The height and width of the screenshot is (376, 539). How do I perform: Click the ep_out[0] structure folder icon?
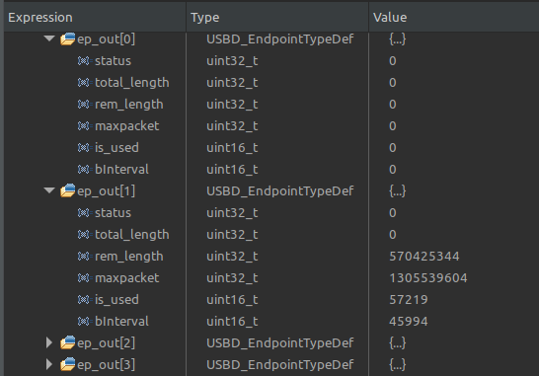(x=68, y=38)
